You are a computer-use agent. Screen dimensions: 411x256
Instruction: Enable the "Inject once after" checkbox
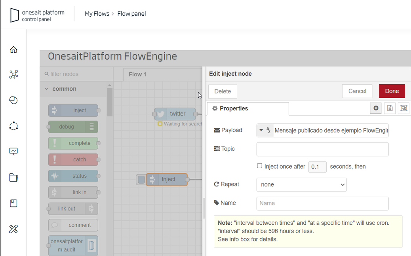pos(259,166)
